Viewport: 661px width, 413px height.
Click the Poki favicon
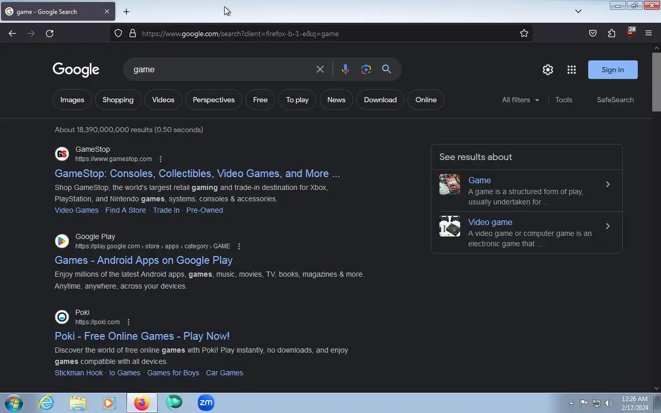click(x=62, y=317)
